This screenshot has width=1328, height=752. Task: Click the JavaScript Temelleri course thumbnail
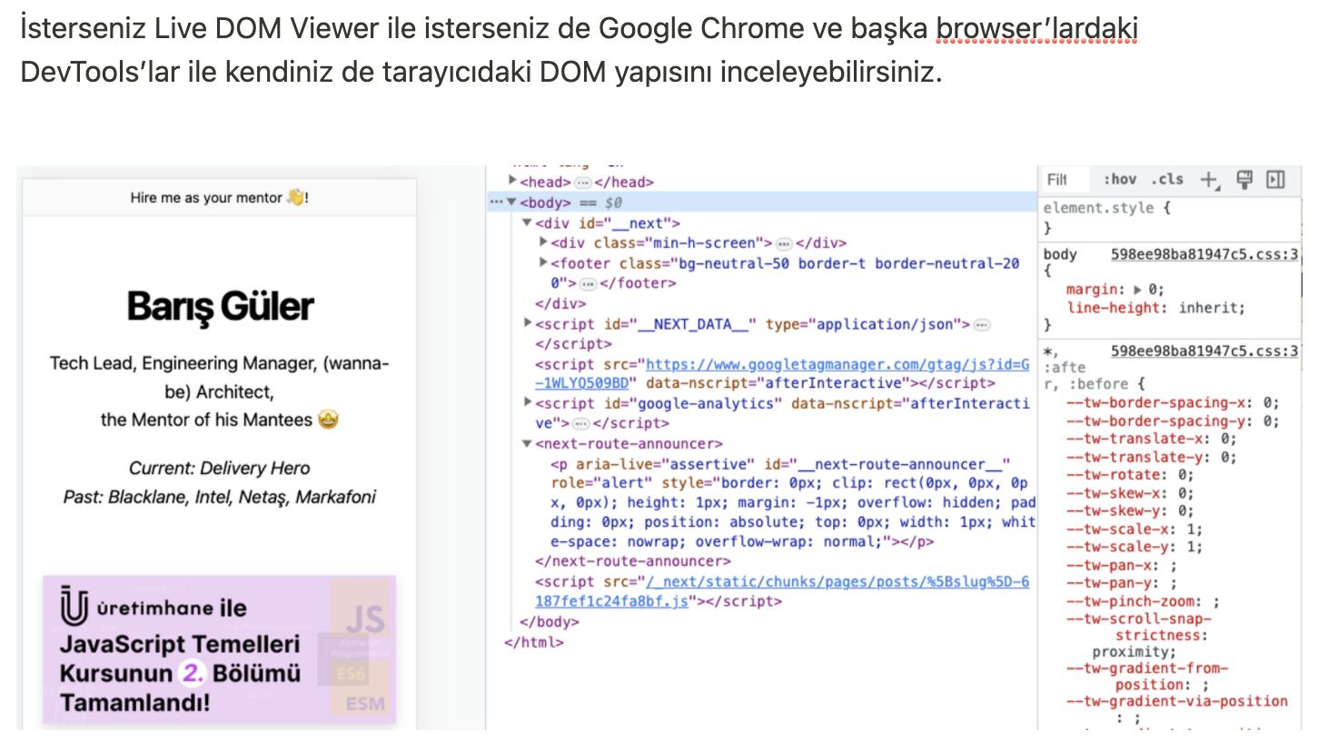[220, 650]
